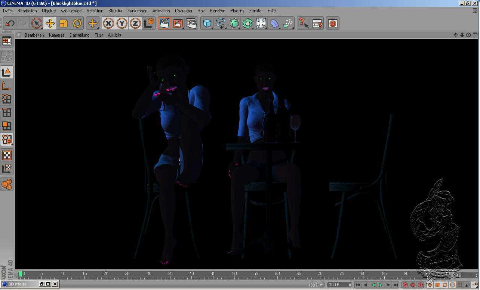The width and height of the screenshot is (480, 290).
Task: Open the Werkzeuge menu
Action: click(x=71, y=11)
